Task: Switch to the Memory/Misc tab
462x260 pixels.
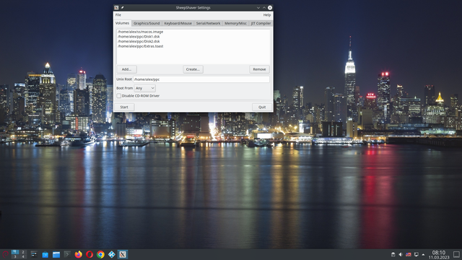Action: pos(235,23)
